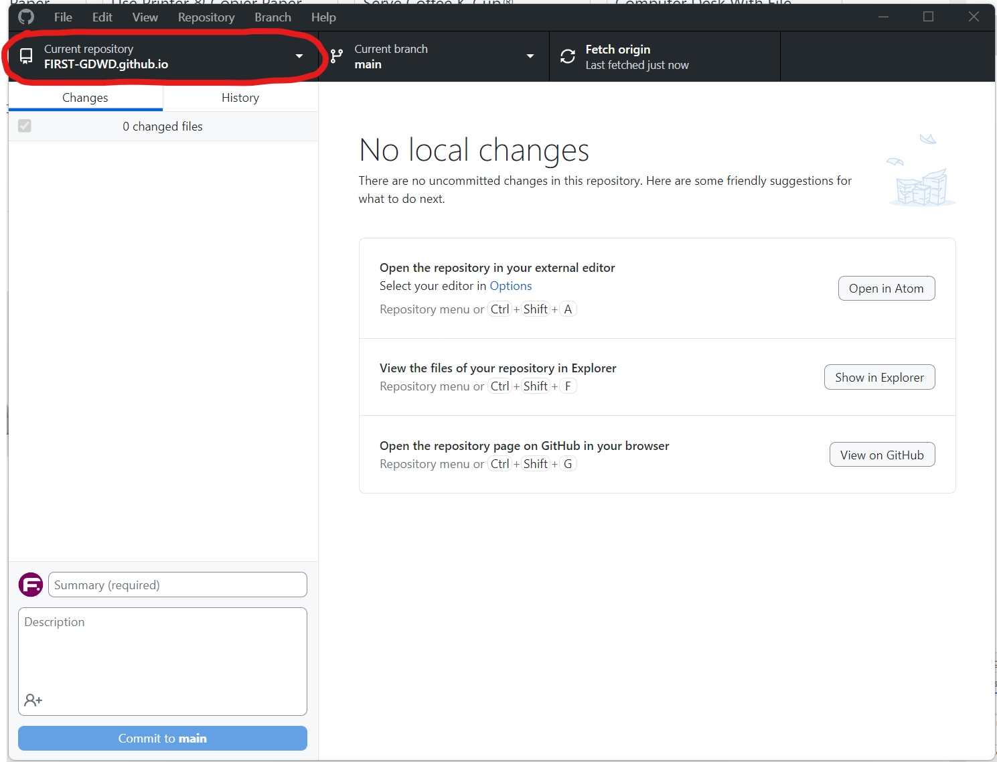The image size is (997, 762).
Task: Click the 'F' key in the Ctrl+Shift+F shortcut
Action: (568, 386)
